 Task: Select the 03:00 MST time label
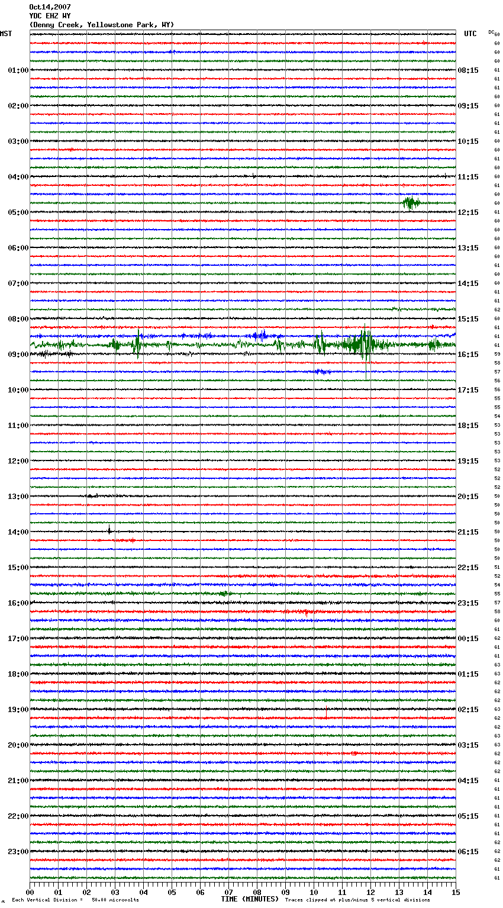point(18,141)
